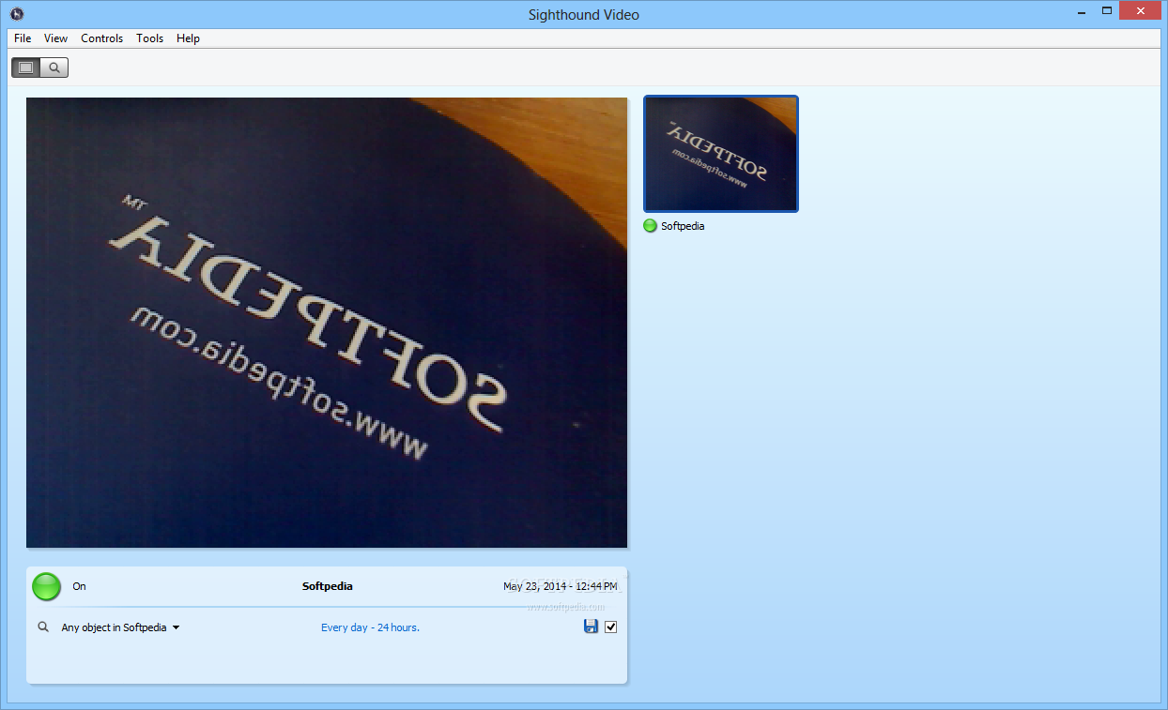Click the 'Softpedia' label under the thumbnail

[x=683, y=226]
